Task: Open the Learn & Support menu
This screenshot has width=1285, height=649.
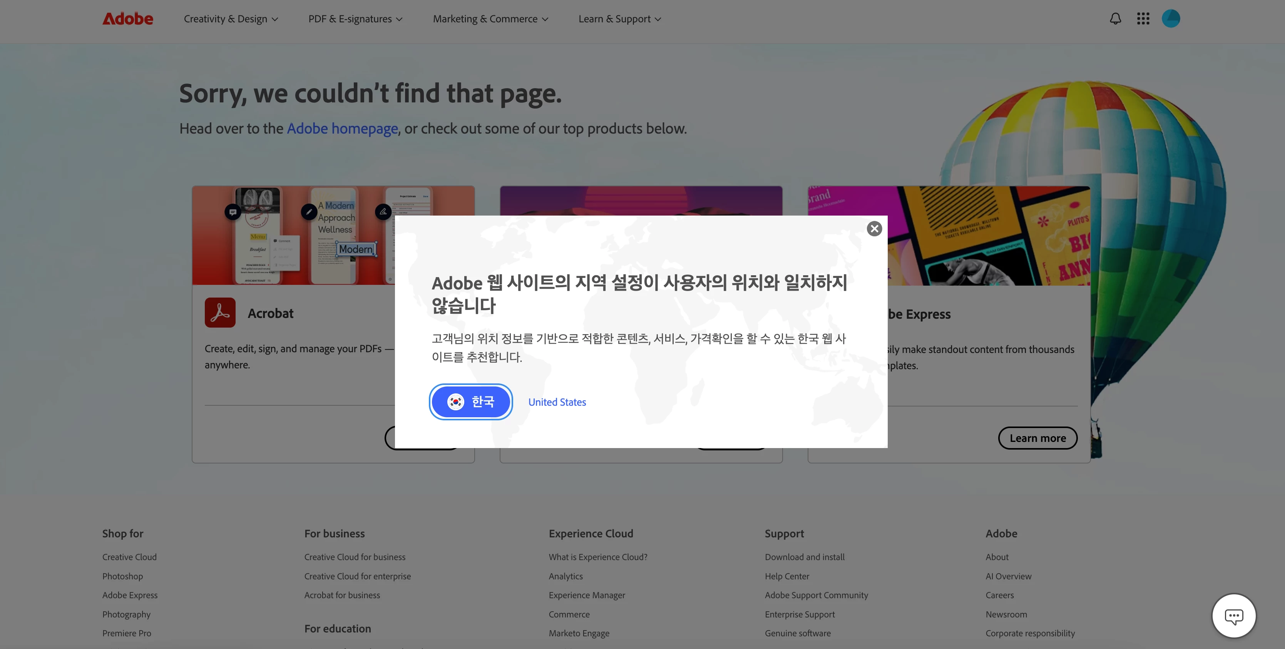Action: (619, 19)
